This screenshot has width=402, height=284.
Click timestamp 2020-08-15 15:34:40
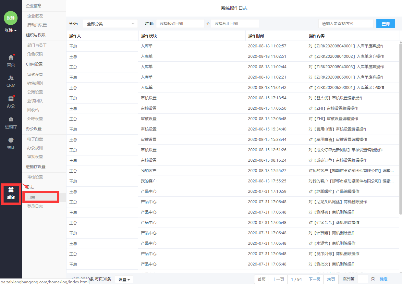(267, 129)
